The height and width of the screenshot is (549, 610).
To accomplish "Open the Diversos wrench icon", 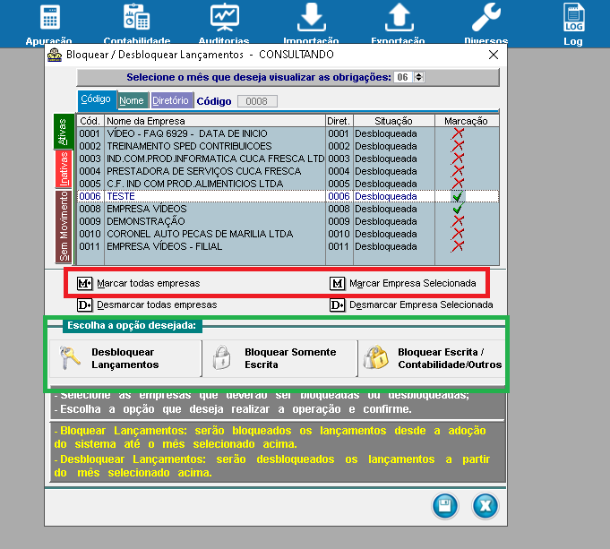I will point(486,17).
